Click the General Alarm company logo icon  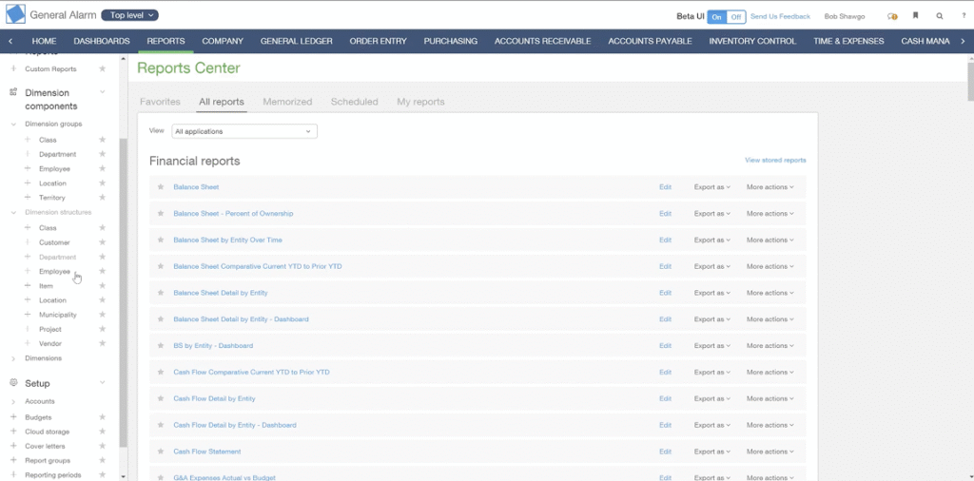(x=15, y=14)
